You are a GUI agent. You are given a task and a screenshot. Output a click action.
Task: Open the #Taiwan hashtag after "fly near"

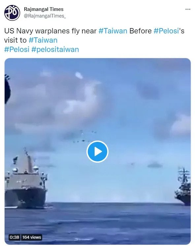pyautogui.click(x=113, y=31)
